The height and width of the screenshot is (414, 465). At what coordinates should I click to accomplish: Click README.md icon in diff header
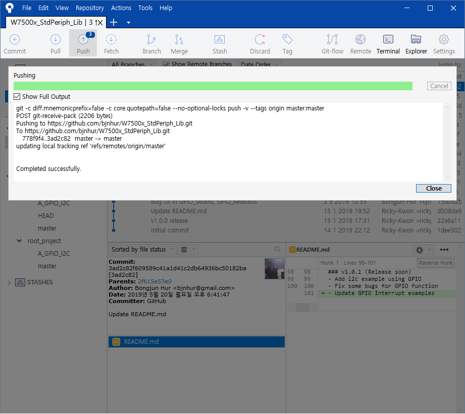pos(292,250)
